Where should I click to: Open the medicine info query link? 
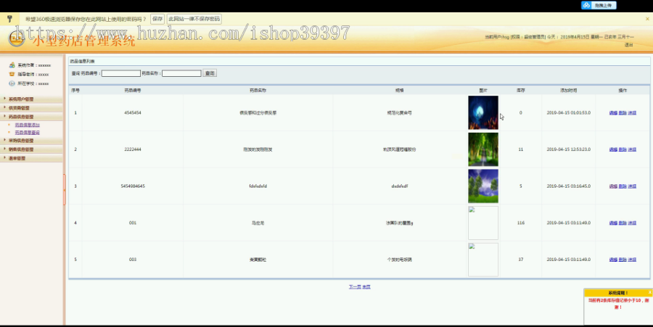[27, 132]
